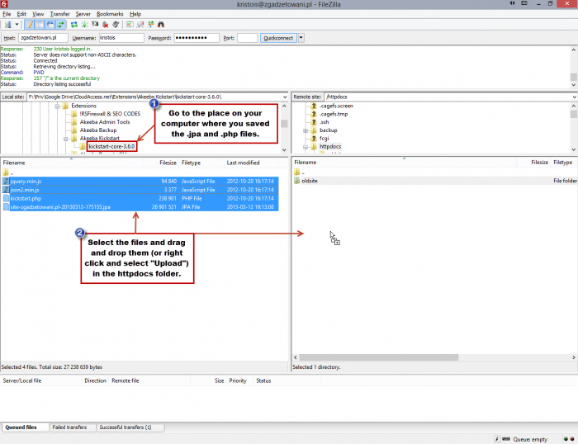Select Akeeba Backup folder in tree
This screenshot has width=578, height=444.
click(98, 130)
